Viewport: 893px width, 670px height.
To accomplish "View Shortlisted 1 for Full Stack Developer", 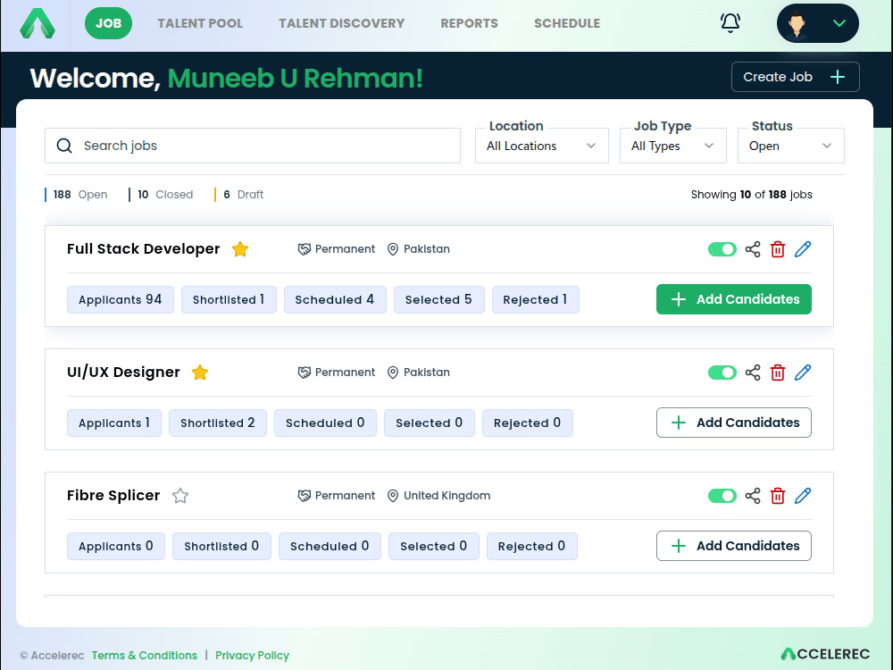I will (x=229, y=299).
